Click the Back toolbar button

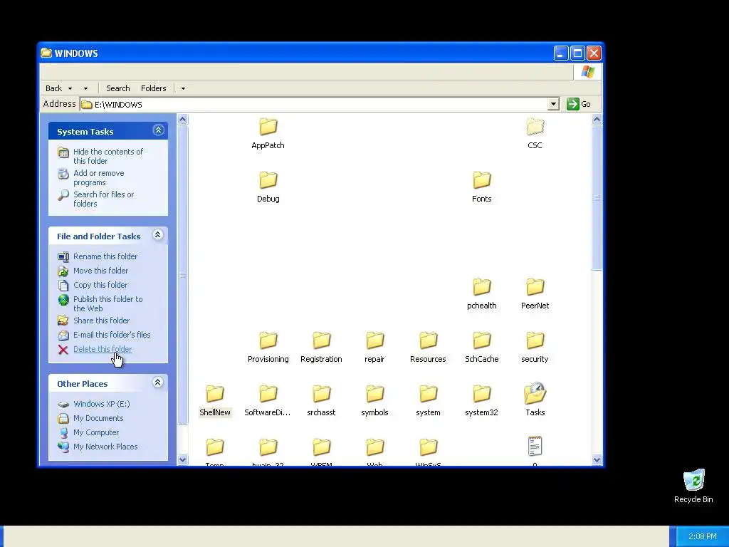[53, 88]
